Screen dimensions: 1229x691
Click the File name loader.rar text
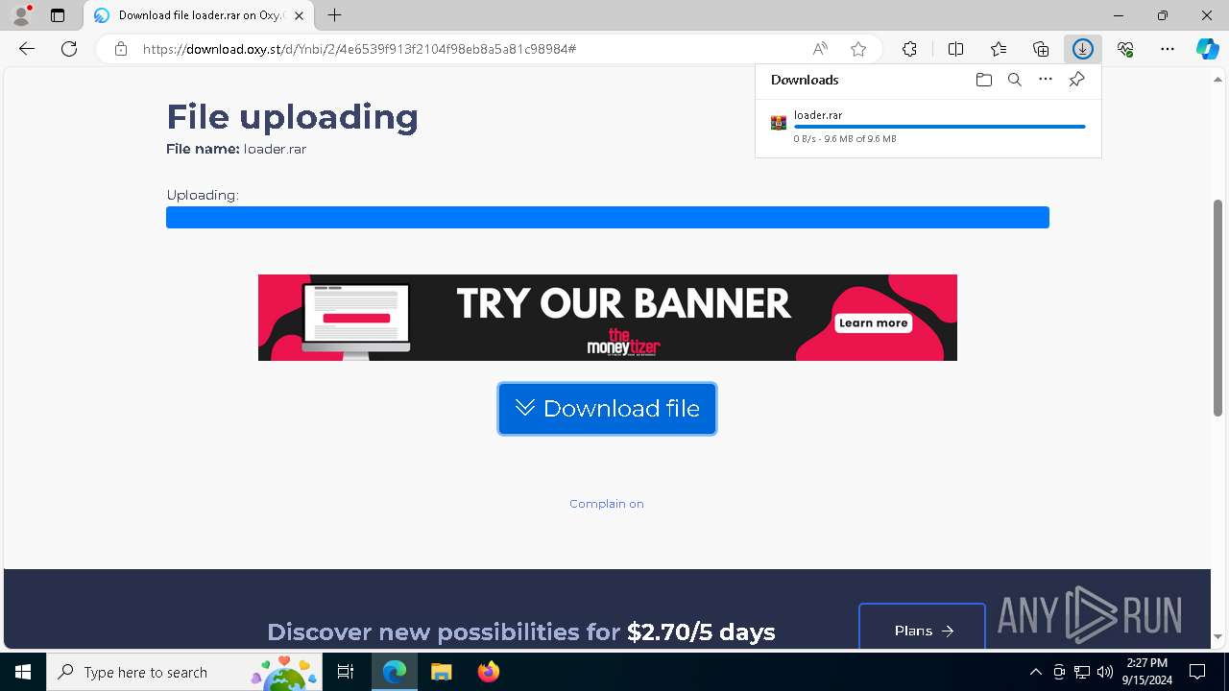point(236,149)
